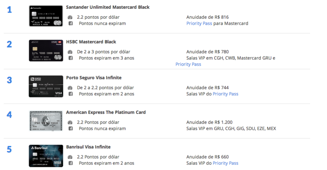Click the Facebook icon beside HSBC's Pontos expiram em 3 anos
The image size is (327, 170).
[x=71, y=58]
